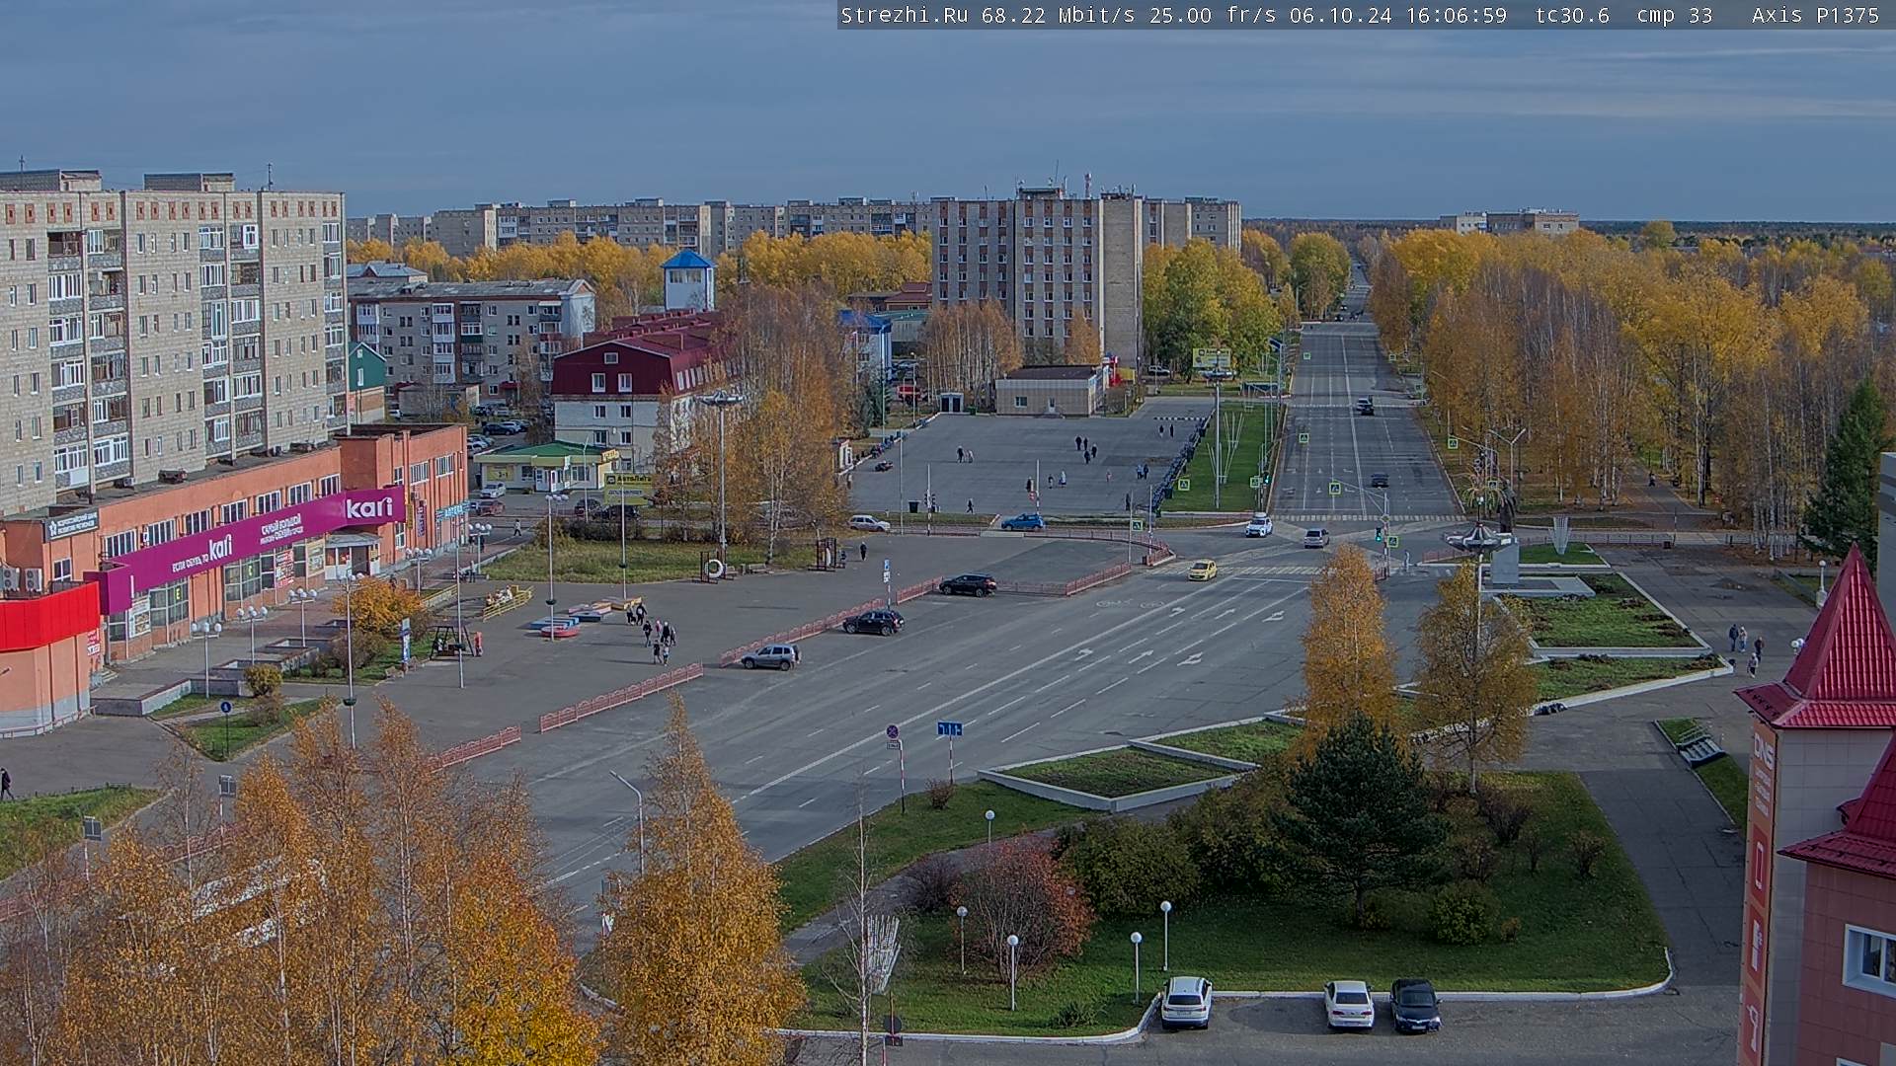The width and height of the screenshot is (1896, 1066).
Task: Click the tc30.6 overlay value
Action: point(1572,15)
